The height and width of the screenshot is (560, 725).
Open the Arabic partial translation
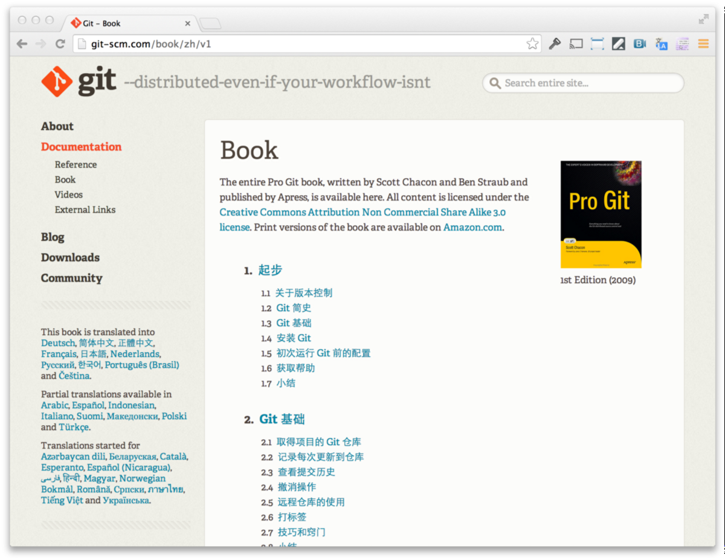(x=54, y=405)
